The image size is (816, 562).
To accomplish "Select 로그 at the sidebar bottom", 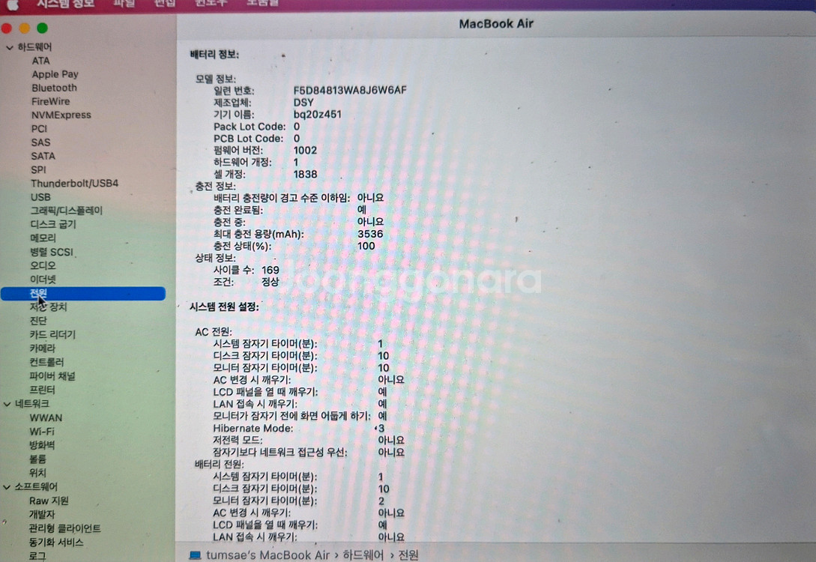I will [37, 556].
